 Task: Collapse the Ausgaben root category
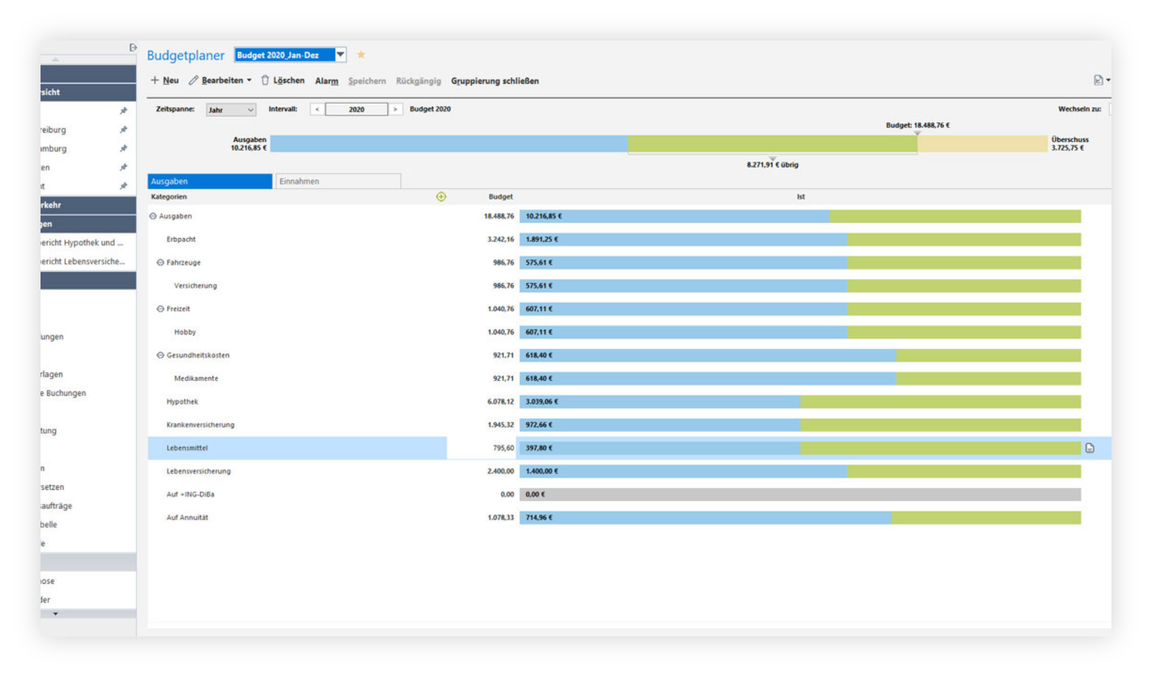pos(153,216)
